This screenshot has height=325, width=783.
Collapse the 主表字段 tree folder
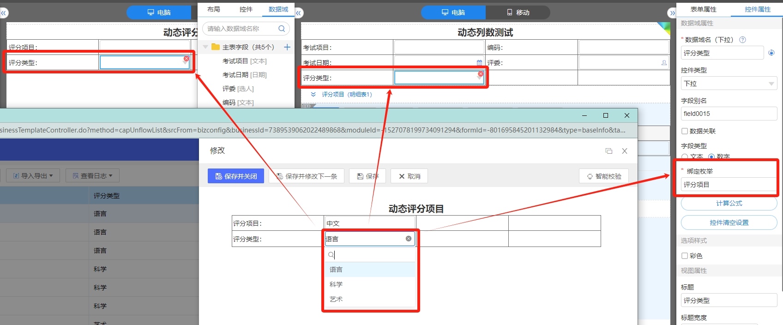(205, 47)
